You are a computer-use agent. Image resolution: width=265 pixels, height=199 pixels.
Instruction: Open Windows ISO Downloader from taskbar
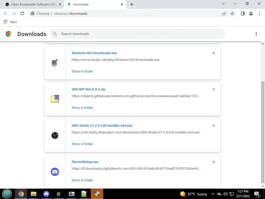tap(59, 194)
